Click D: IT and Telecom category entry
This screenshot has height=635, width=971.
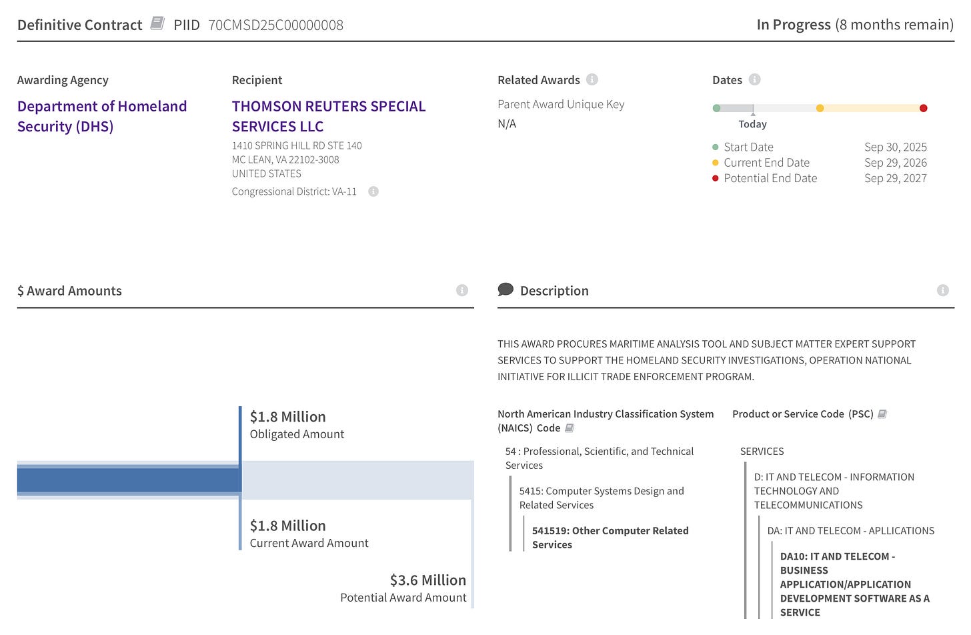coord(834,491)
